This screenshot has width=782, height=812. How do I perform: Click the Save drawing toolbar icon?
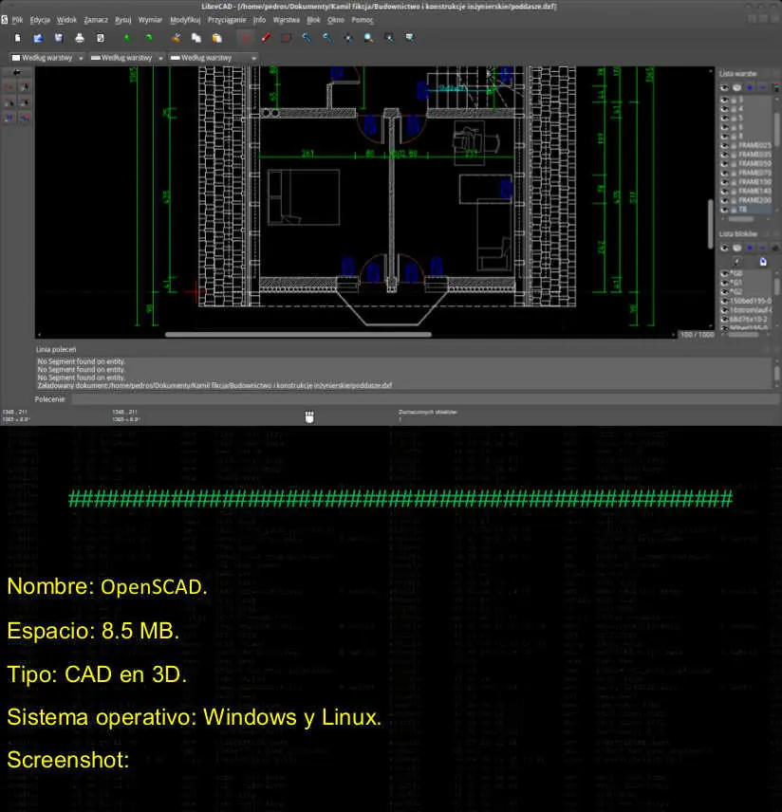pyautogui.click(x=59, y=38)
